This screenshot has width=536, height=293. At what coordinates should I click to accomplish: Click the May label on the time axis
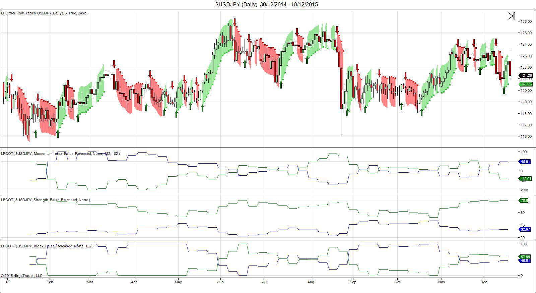point(178,282)
